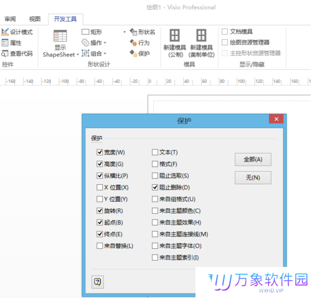Uncheck the Width 宽度(W) checkbox

pyautogui.click(x=100, y=152)
